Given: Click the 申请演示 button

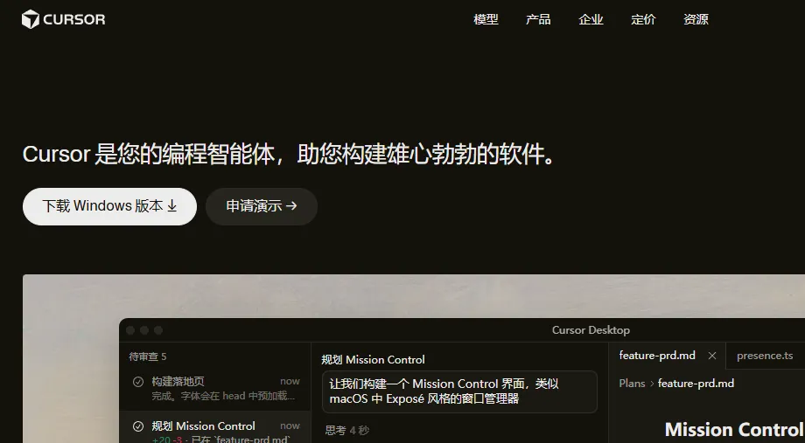Looking at the screenshot, I should tap(262, 206).
